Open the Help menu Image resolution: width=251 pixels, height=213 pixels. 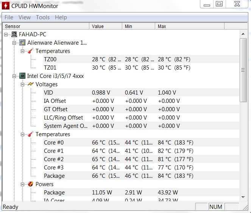(x=61, y=17)
